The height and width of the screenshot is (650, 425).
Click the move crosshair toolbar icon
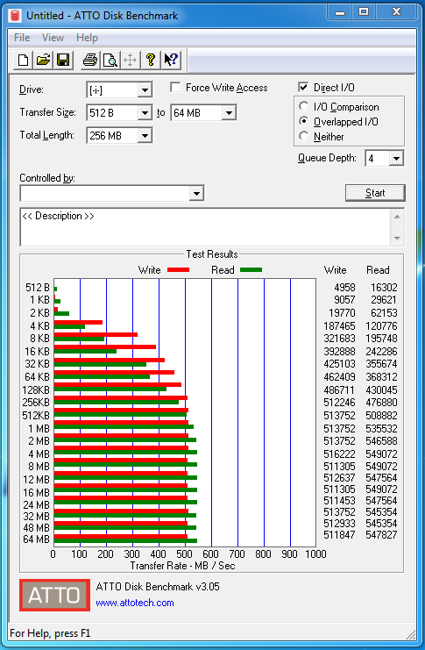(x=130, y=61)
